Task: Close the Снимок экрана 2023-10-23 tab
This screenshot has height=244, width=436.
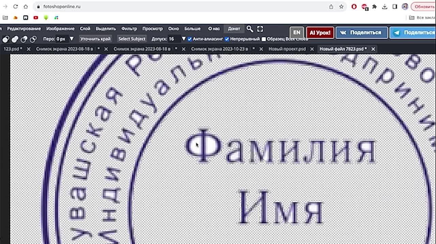Action: [x=261, y=49]
